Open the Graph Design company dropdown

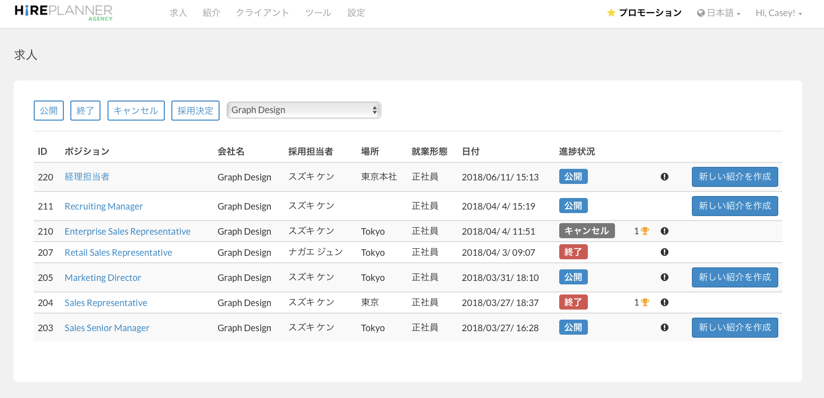[303, 110]
